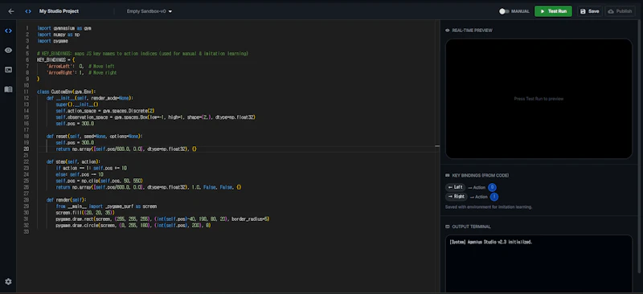Screen dimensions: 643x294
Task: Click 'def render(self):' line
Action: click(67, 200)
